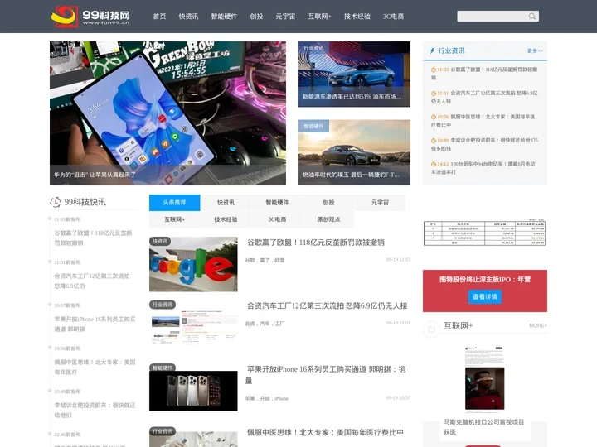This screenshot has height=447, width=597.
Task: Open 快讯 item 苹果开放iPhone 16 in left column
Action: tap(95, 324)
